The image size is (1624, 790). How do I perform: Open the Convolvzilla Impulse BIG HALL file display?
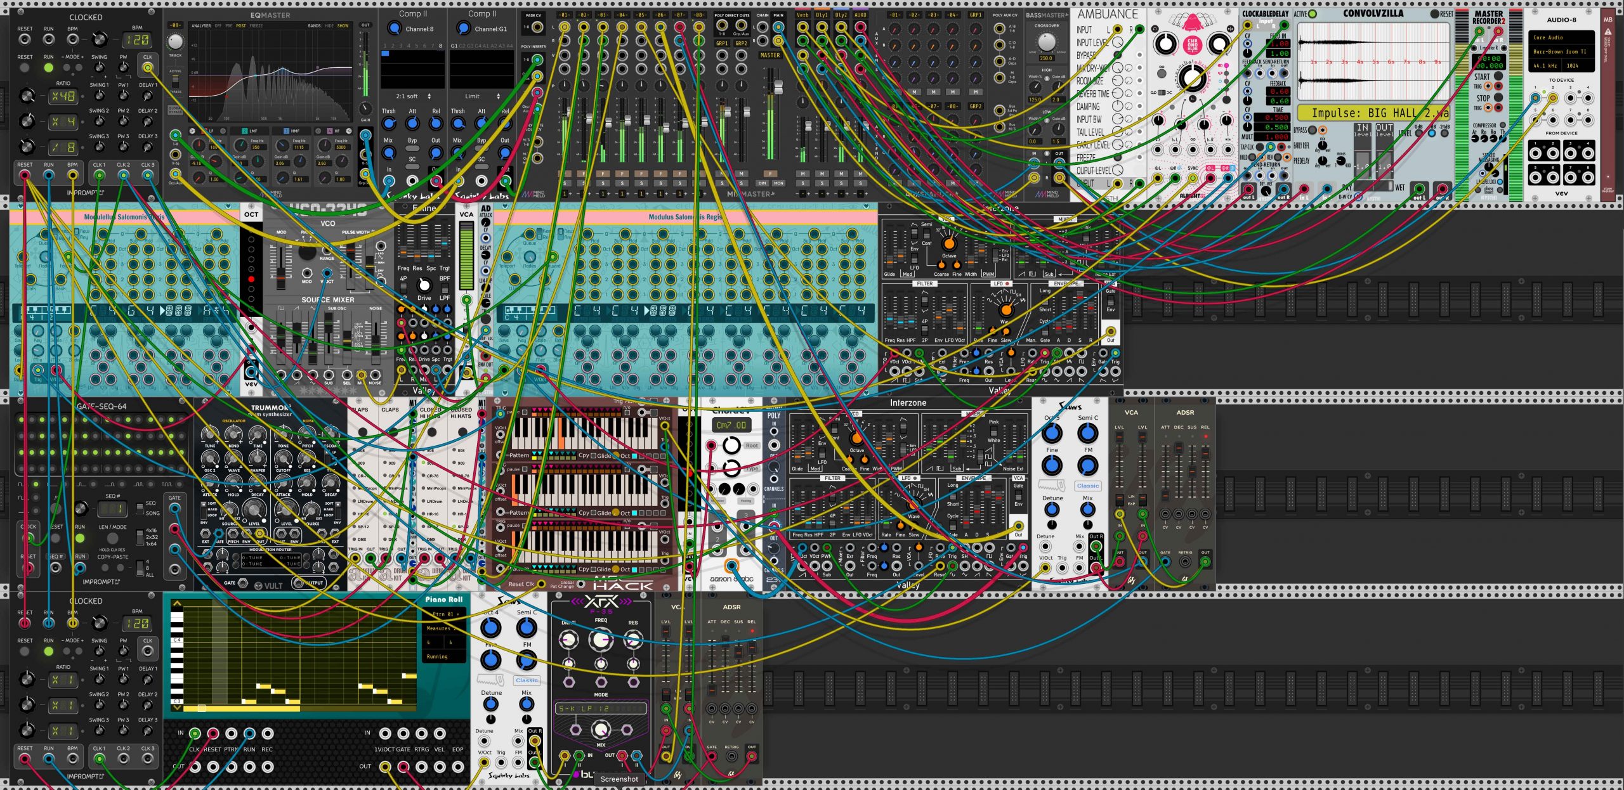(1373, 113)
